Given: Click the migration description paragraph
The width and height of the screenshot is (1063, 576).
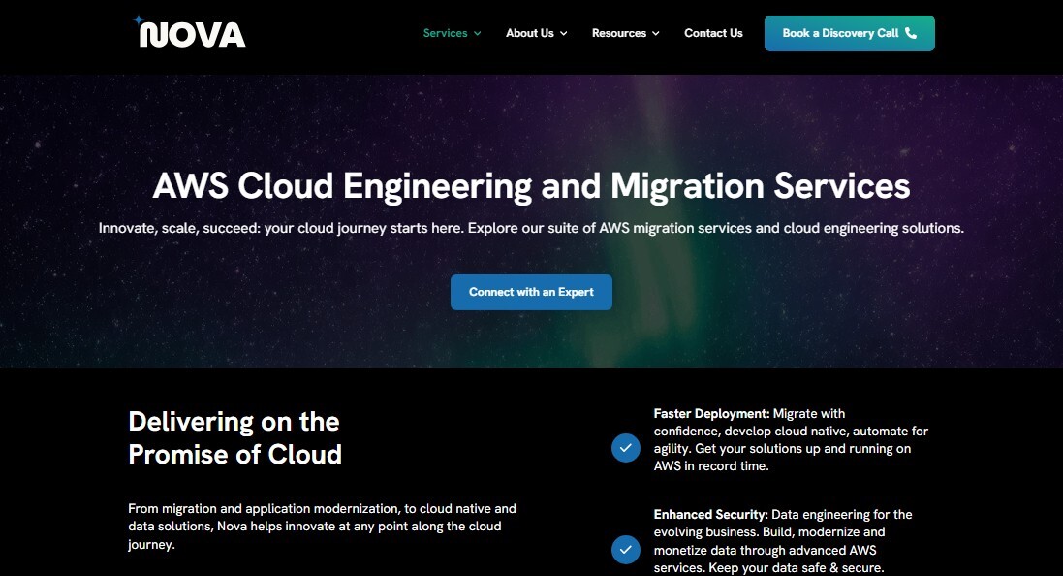Looking at the screenshot, I should [x=322, y=526].
